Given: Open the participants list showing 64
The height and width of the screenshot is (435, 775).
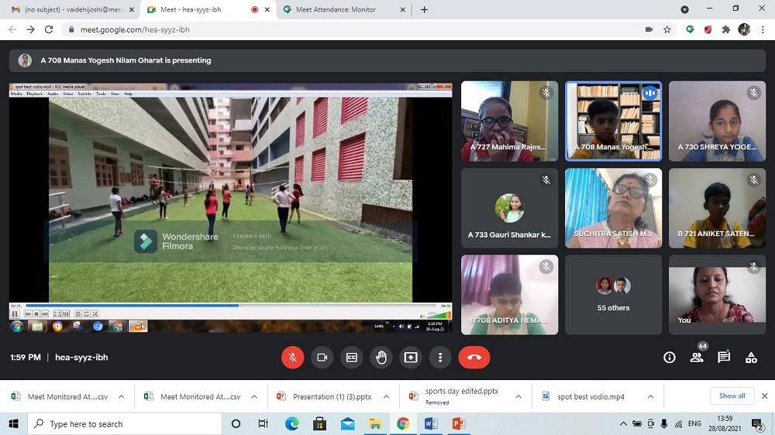Looking at the screenshot, I should pyautogui.click(x=697, y=358).
